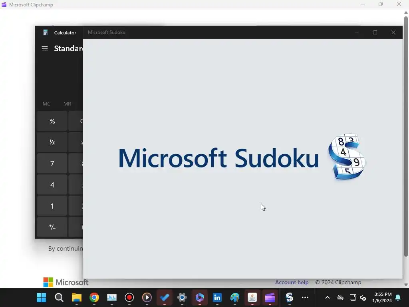The height and width of the screenshot is (307, 409).
Task: Open taskbar Search
Action: pyautogui.click(x=59, y=297)
